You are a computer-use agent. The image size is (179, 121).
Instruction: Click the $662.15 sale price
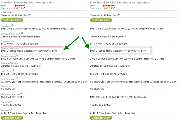[x=109, y=8]
